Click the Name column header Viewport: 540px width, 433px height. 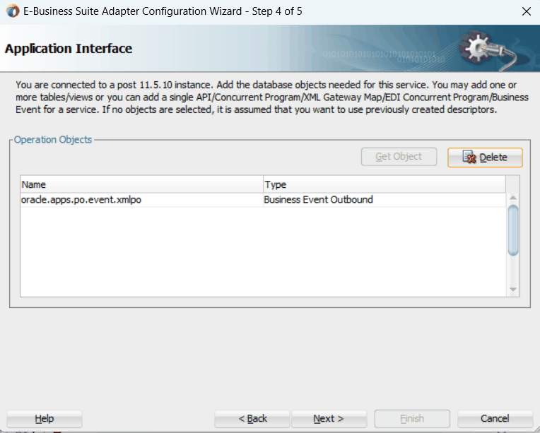coord(141,184)
